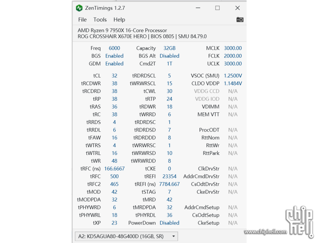Click the tXP value 23
Image resolution: width=318 pixels, height=243 pixels.
click(114, 223)
